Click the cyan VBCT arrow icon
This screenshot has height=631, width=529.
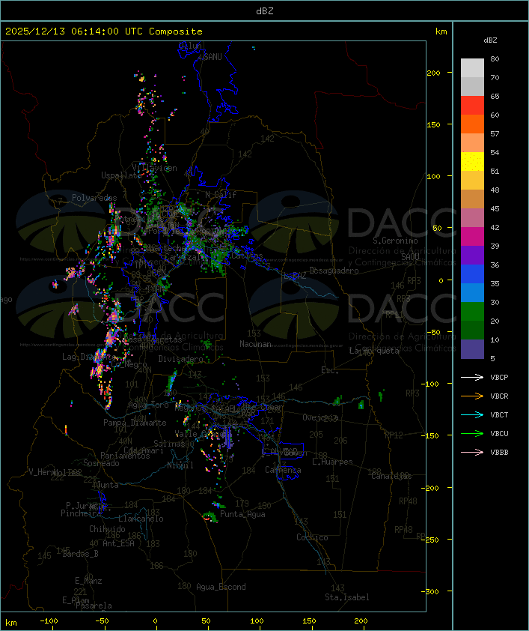click(x=472, y=415)
